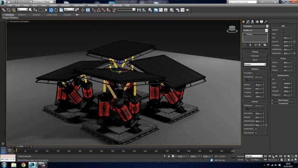The width and height of the screenshot is (298, 168).
Task: Open the selection filter dropdown
Action: (x=22, y=9)
